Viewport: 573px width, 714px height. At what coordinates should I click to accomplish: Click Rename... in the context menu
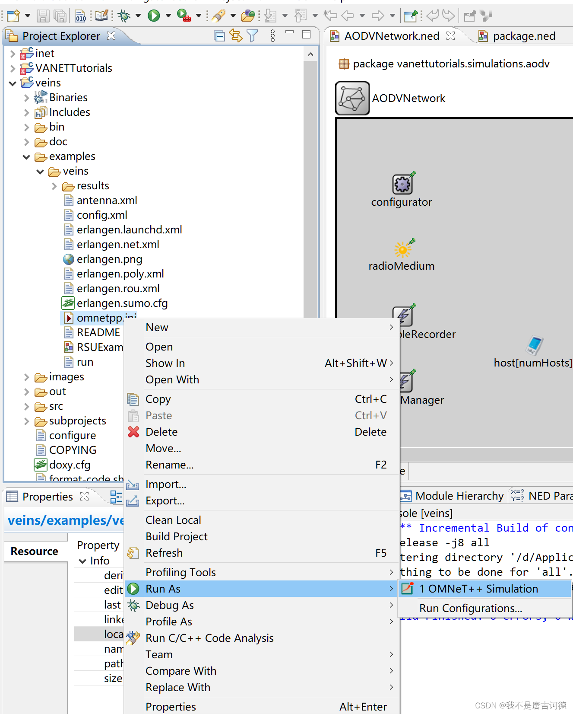click(262, 465)
